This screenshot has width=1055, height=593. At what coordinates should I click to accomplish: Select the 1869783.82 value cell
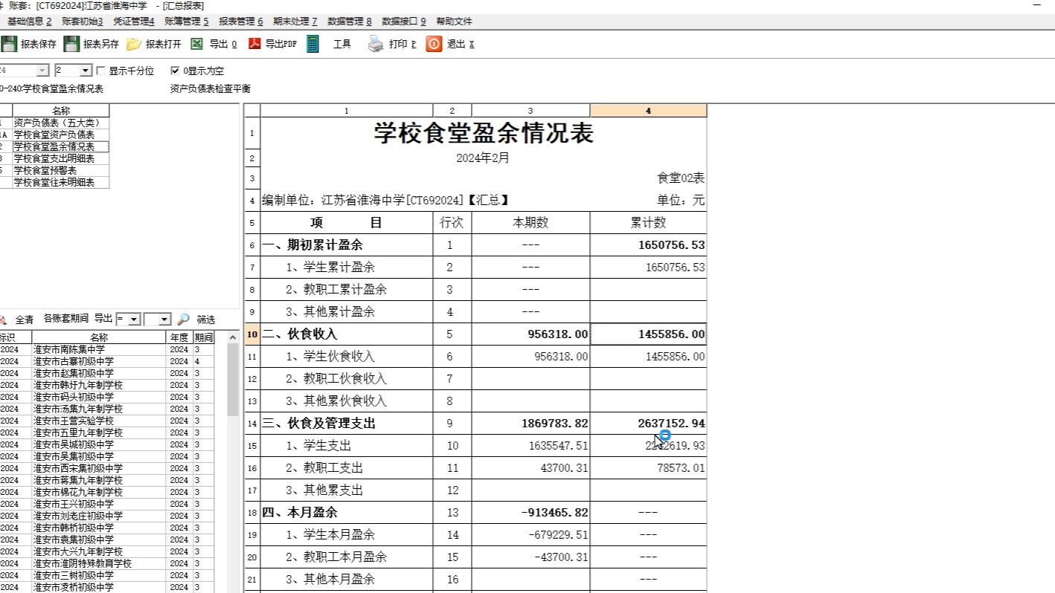pyautogui.click(x=530, y=424)
